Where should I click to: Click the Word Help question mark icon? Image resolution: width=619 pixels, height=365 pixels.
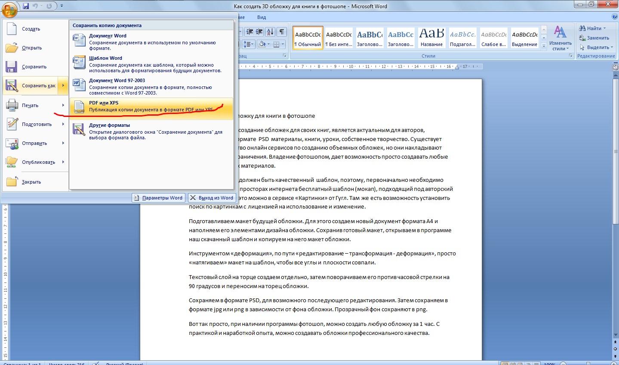tap(614, 17)
